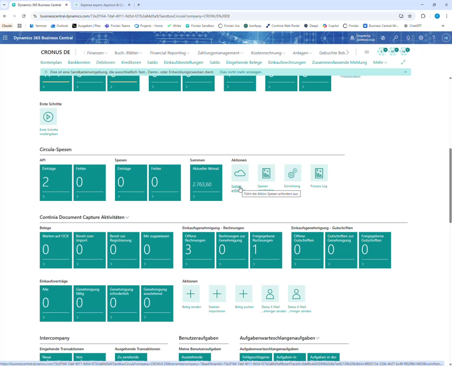Expand the Finanzen menu
Screen dimensions: 452x366
point(97,53)
